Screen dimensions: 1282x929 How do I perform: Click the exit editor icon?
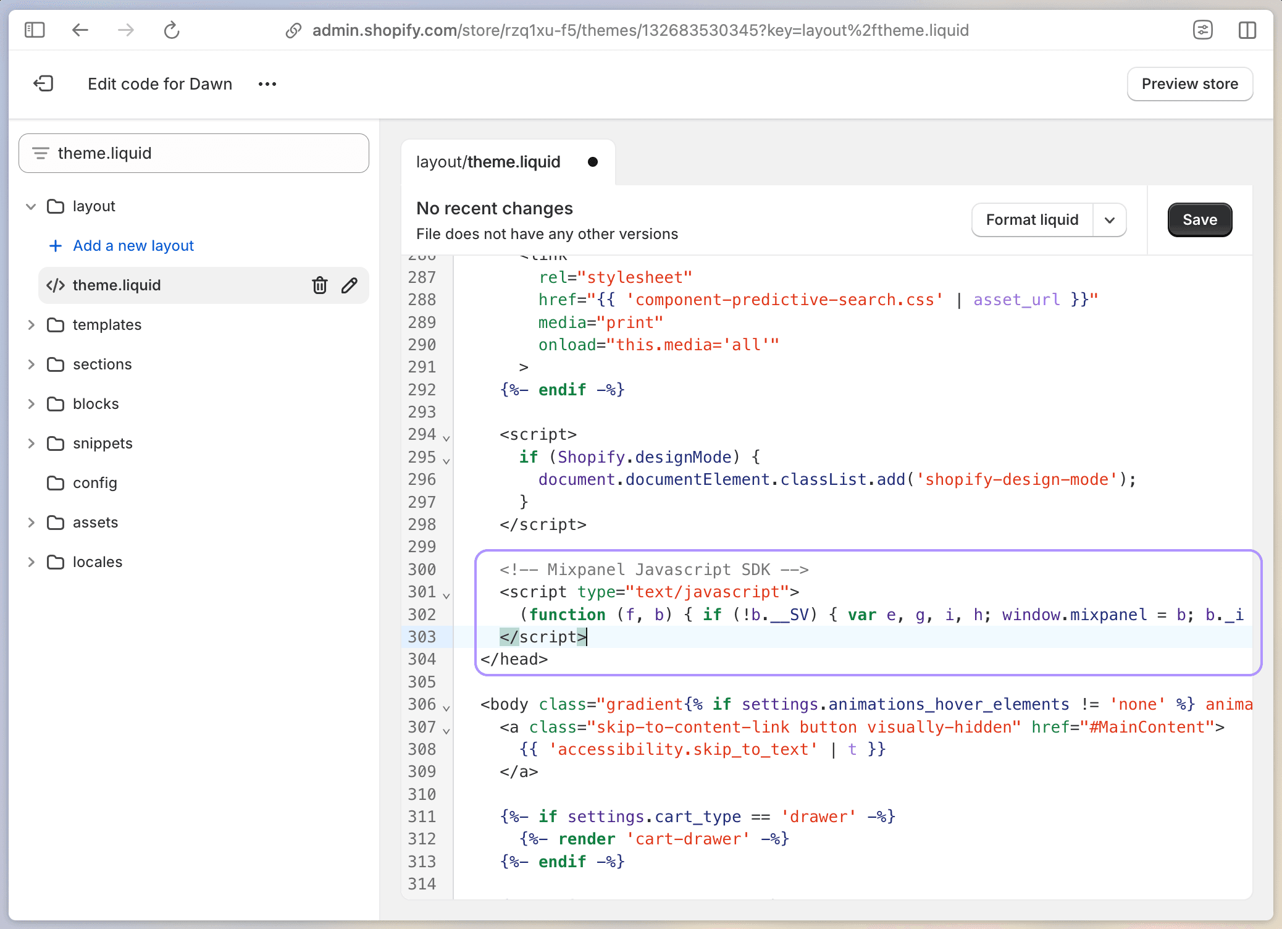tap(43, 83)
